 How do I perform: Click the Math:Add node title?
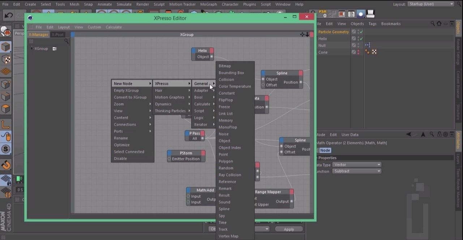pyautogui.click(x=205, y=190)
